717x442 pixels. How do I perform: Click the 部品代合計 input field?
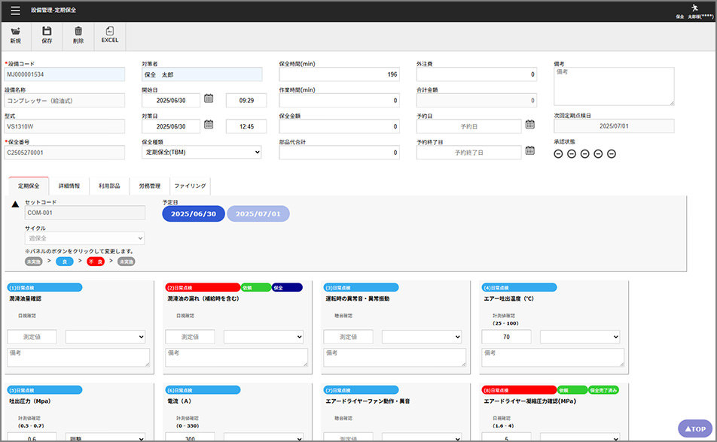[x=339, y=153]
